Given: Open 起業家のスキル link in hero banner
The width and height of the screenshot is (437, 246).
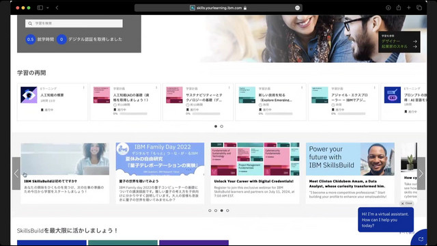Looking at the screenshot, I should [399, 46].
